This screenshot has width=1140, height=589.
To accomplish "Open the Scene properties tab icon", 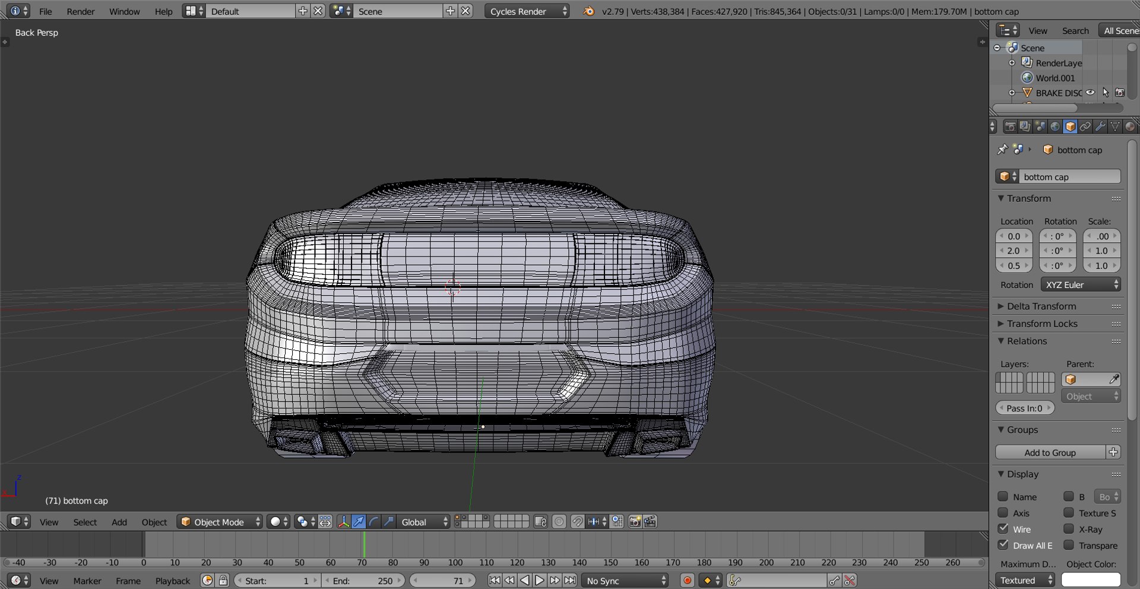I will [1040, 126].
